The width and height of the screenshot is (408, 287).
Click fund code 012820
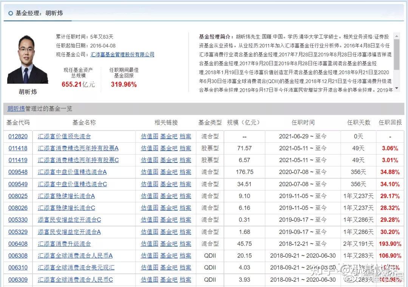point(17,136)
